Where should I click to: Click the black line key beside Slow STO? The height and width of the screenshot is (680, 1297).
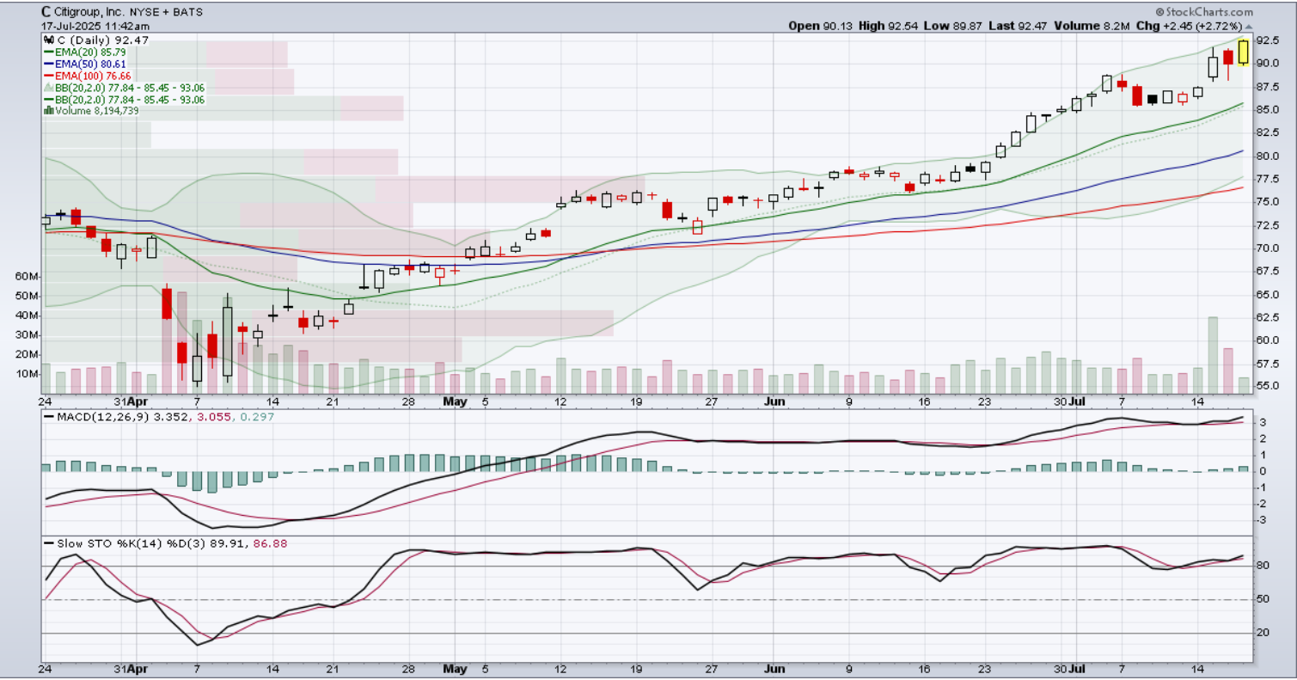(x=47, y=543)
